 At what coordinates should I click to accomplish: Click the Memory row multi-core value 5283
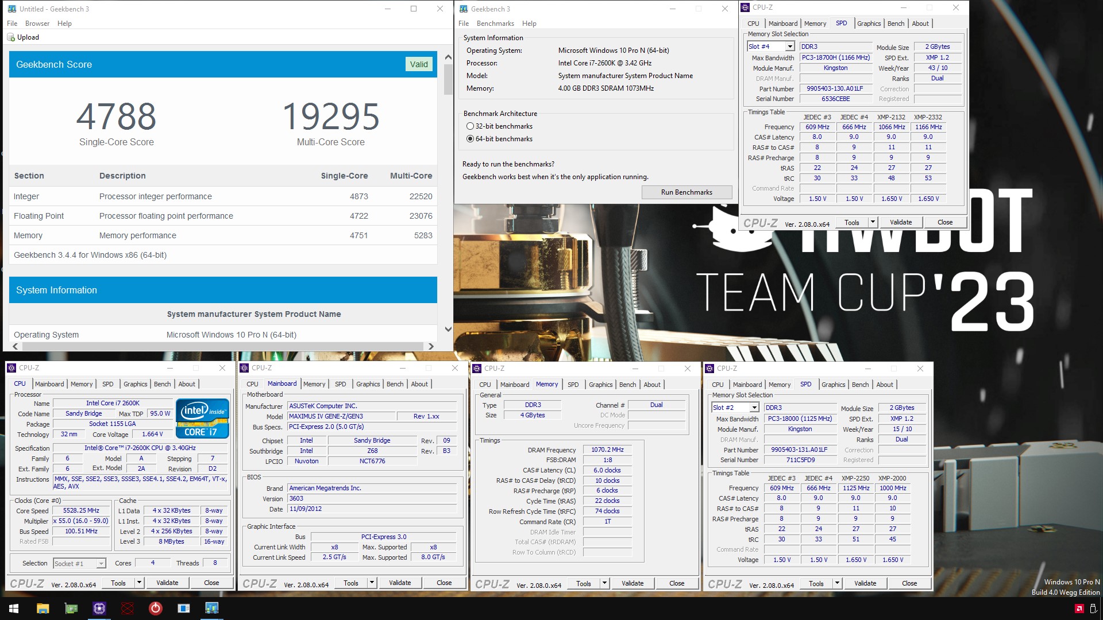point(423,235)
